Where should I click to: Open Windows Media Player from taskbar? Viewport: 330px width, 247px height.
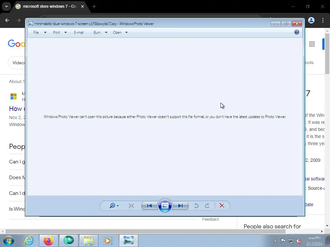pos(108,241)
